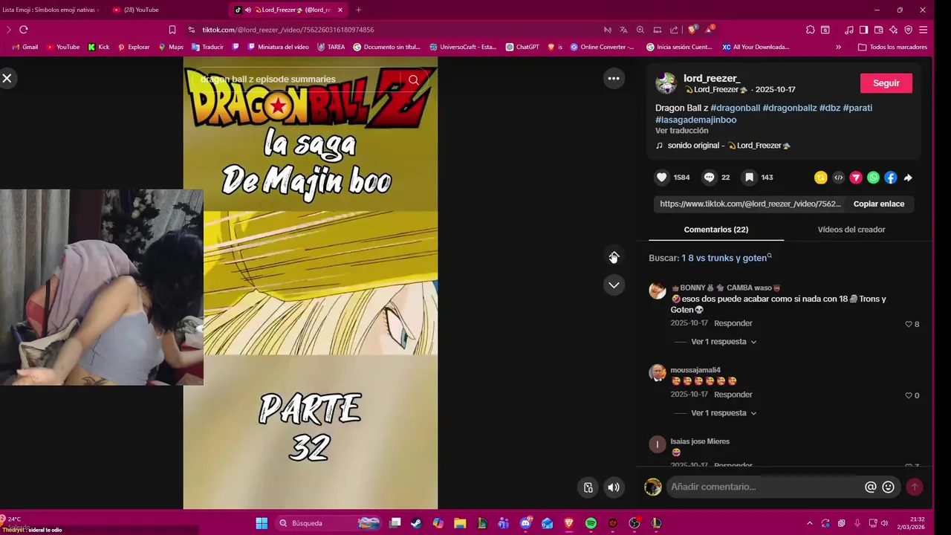
Task: Open the Brave Wallet icon
Action: (x=878, y=30)
